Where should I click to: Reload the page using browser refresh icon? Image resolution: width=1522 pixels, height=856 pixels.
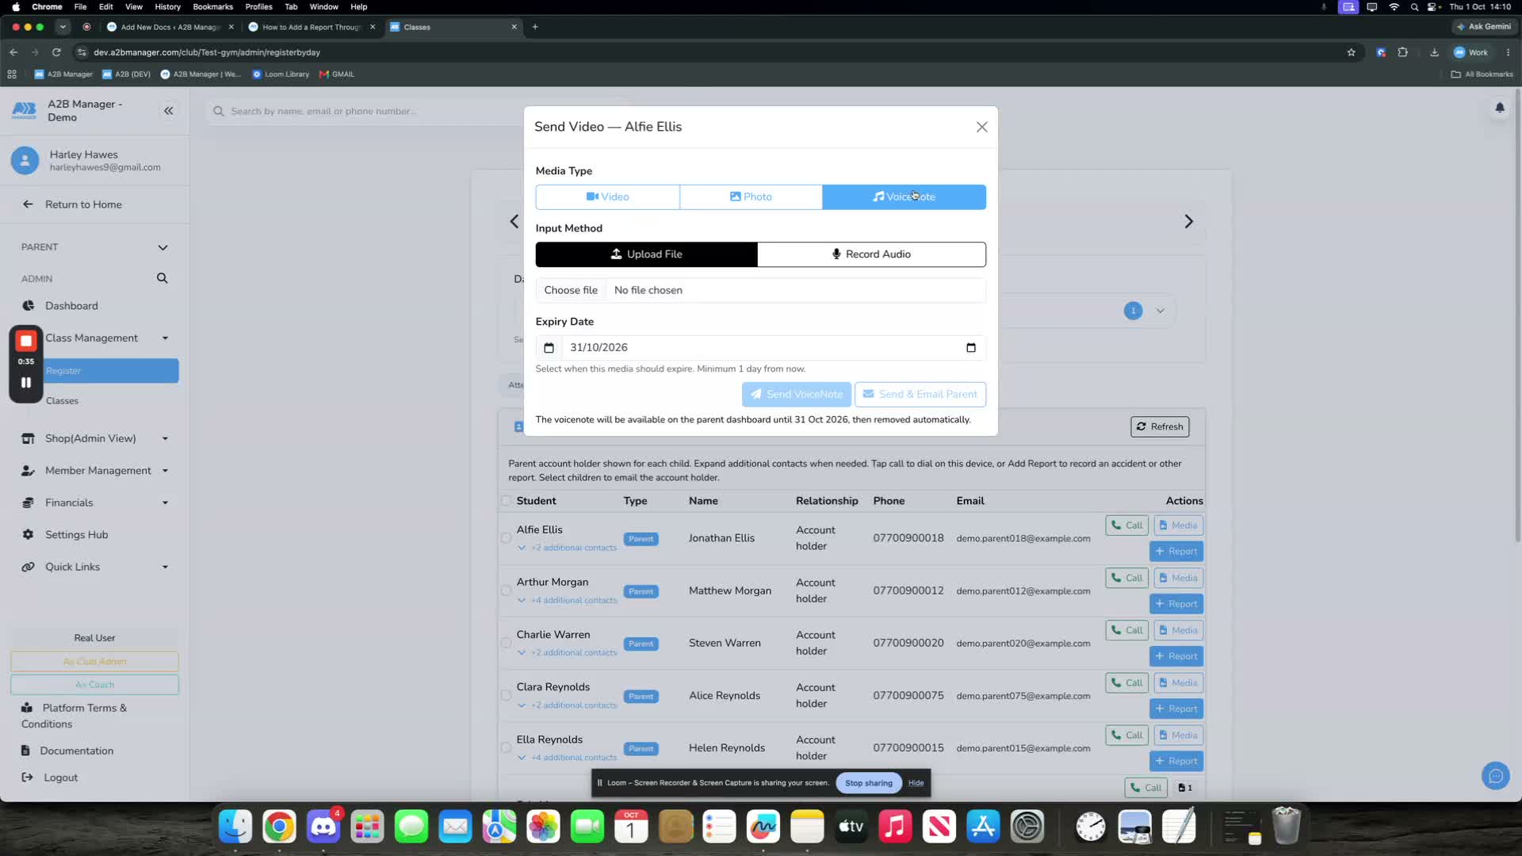[x=56, y=52]
